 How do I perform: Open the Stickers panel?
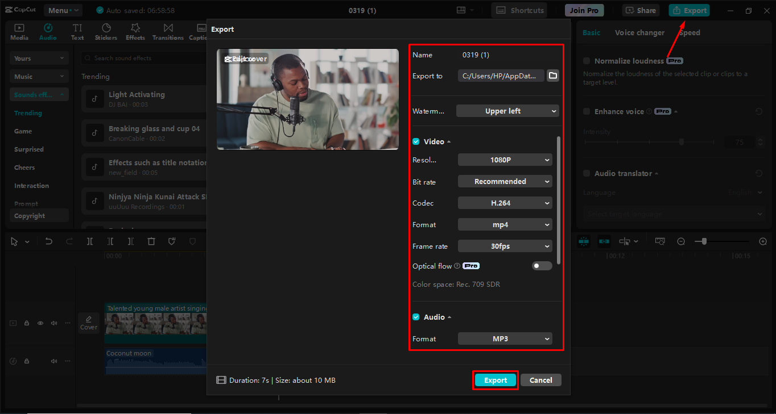tap(106, 31)
